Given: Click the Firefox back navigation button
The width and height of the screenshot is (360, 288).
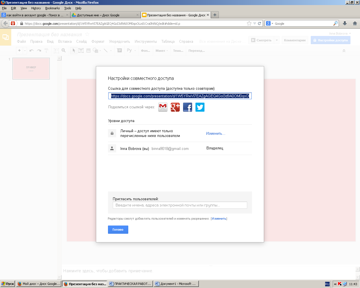Looking at the screenshot, I should (5, 23).
